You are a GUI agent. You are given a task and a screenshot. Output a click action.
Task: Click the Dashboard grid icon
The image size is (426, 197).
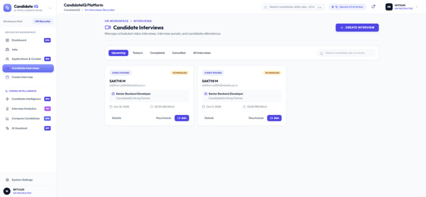coord(7,40)
